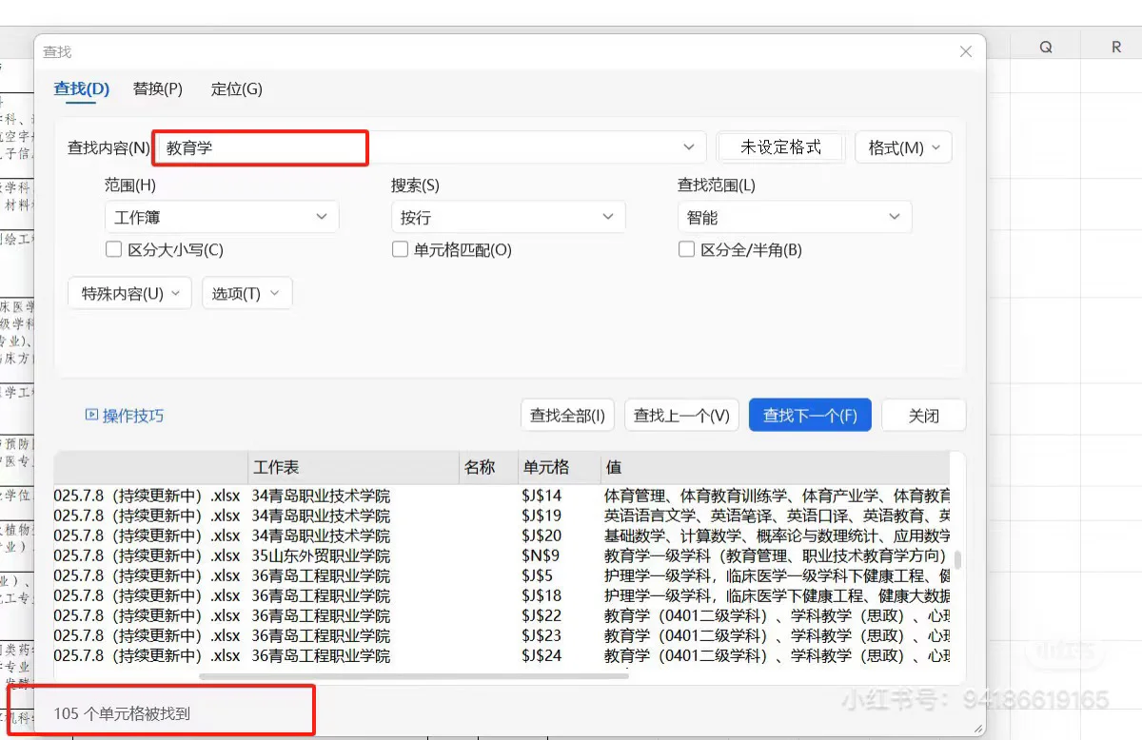The width and height of the screenshot is (1142, 740).
Task: Click the 值 column header in results
Action: 777,467
